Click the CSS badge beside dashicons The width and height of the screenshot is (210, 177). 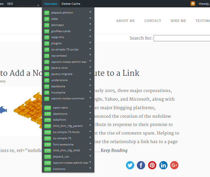(48, 114)
